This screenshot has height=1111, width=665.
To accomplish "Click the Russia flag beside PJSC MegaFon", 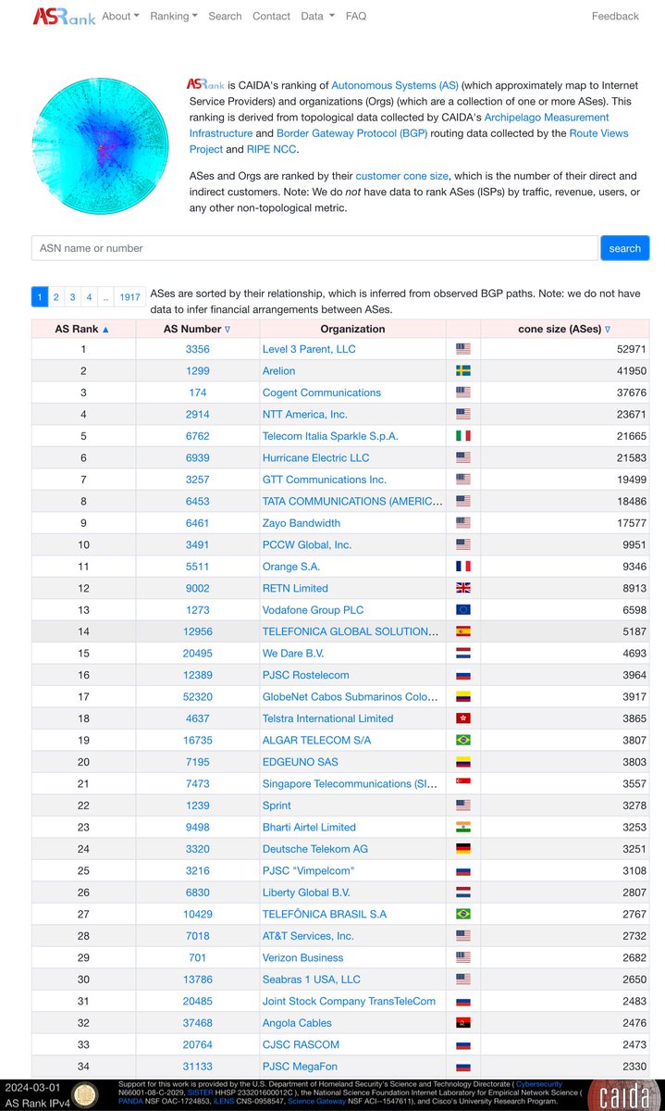I will [x=463, y=1067].
